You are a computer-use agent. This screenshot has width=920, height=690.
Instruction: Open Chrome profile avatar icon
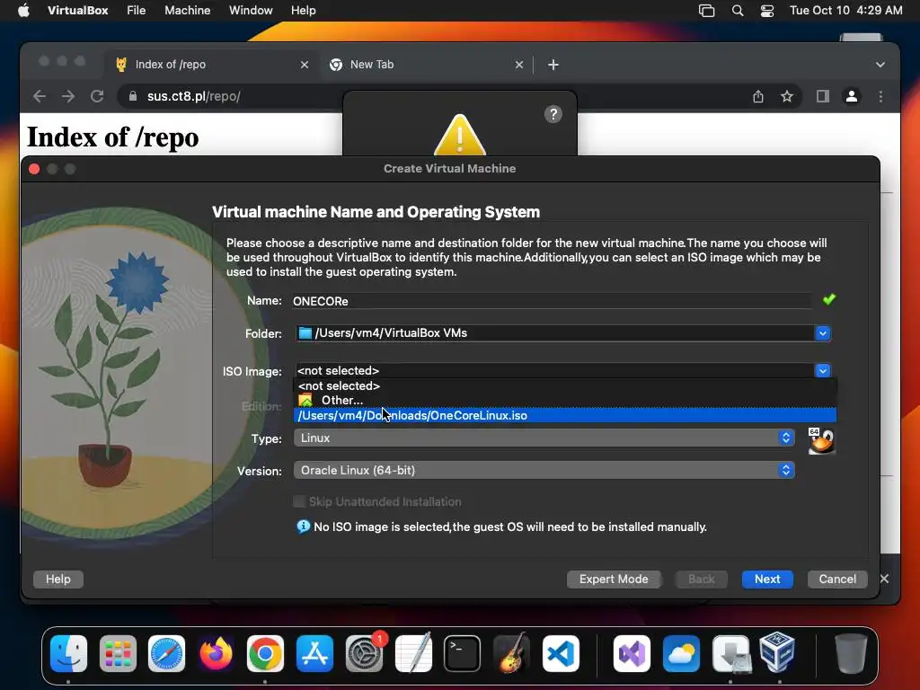coord(852,96)
